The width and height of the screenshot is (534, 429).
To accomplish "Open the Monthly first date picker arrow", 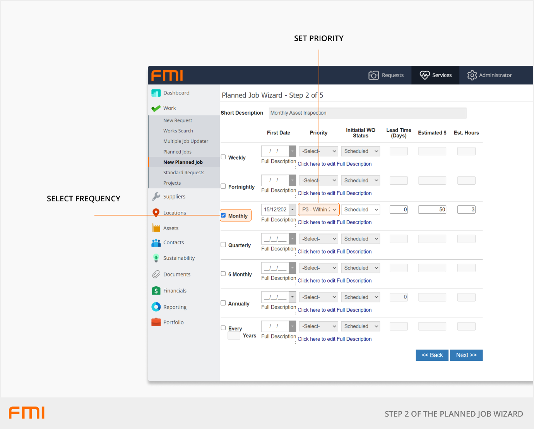I will [293, 209].
